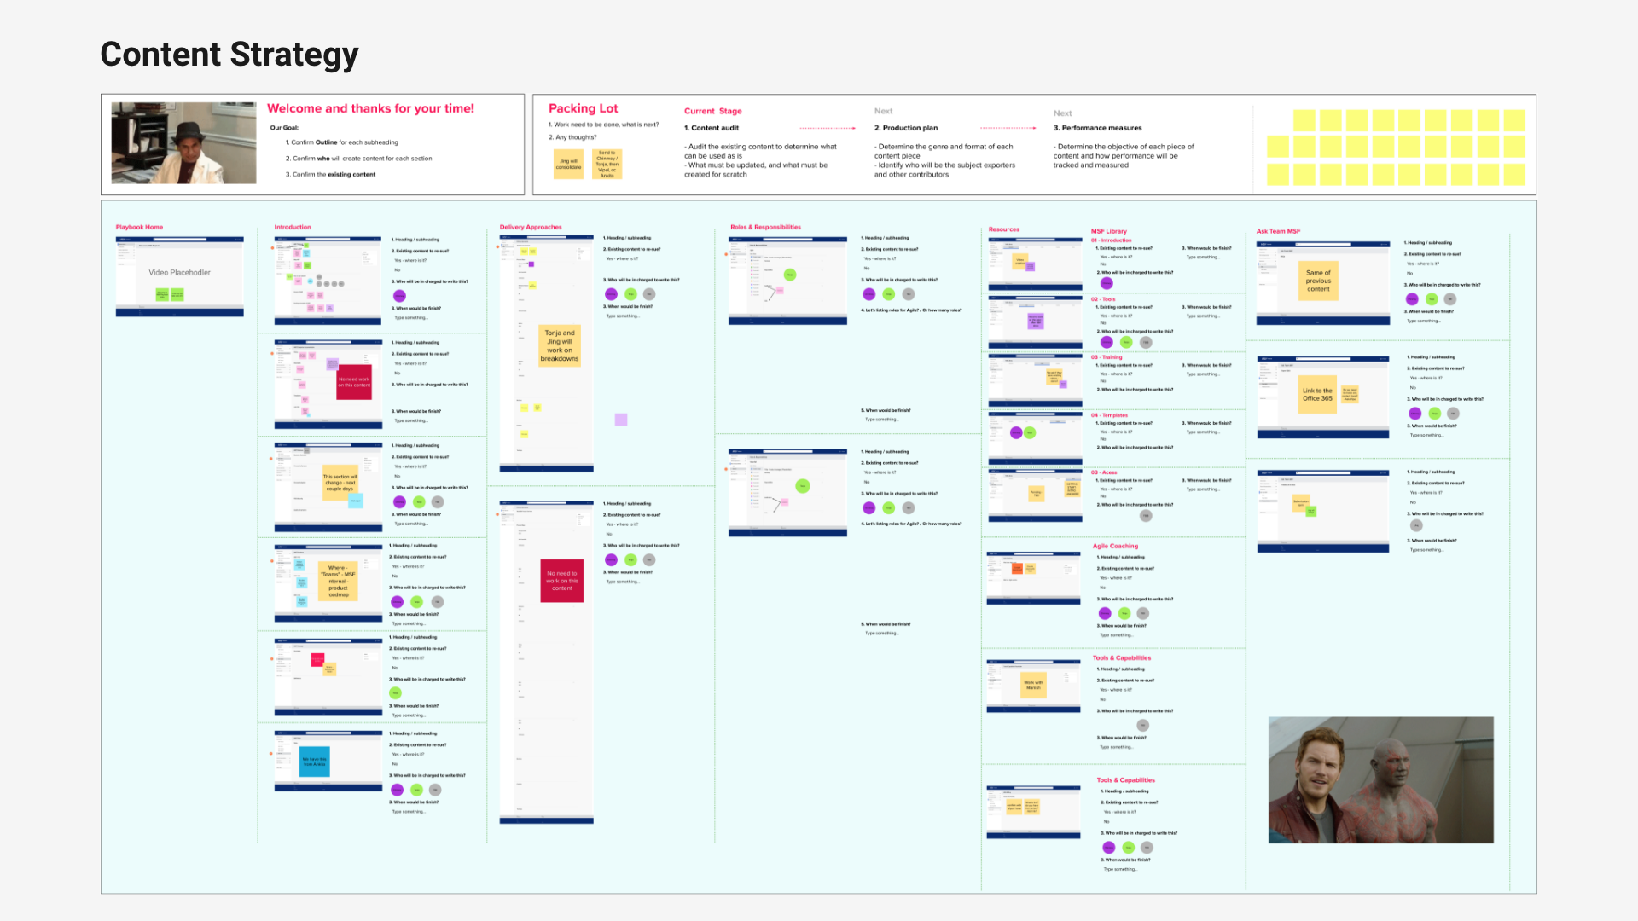Select the '1. Content audit' stage label
Image resolution: width=1638 pixels, height=921 pixels.
(711, 128)
